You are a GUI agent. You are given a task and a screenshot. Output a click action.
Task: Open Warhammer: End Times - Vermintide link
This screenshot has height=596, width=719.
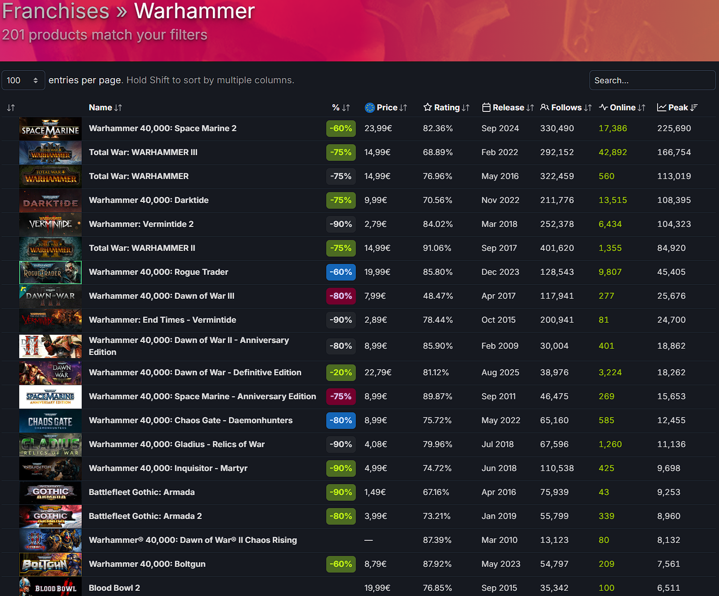[x=162, y=320]
